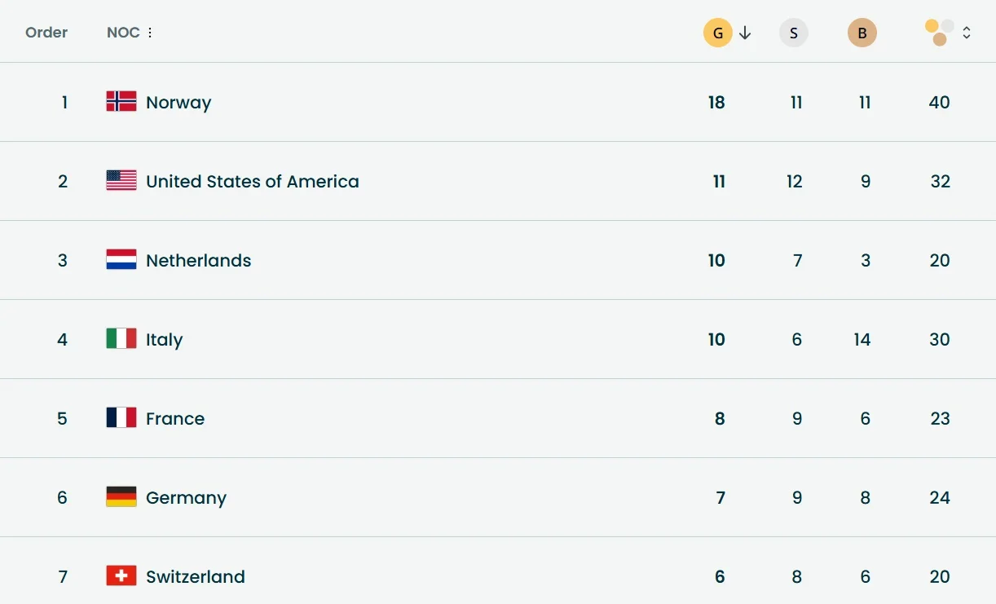
Task: Click the Order column header
Action: tap(46, 33)
